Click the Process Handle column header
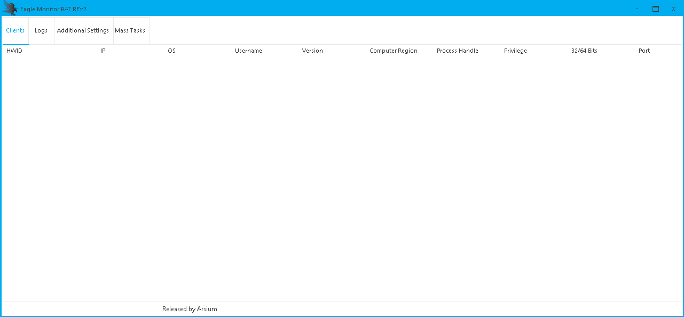 tap(458, 51)
